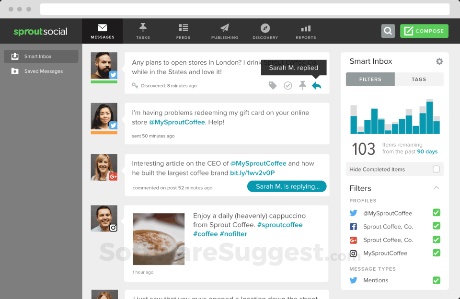
Task: Click the #sproutcoffee hashtag
Action: click(x=280, y=224)
